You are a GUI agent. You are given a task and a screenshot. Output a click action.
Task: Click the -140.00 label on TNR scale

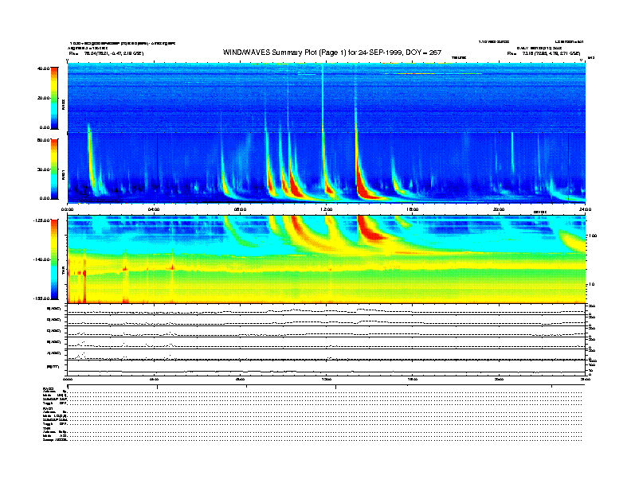pyautogui.click(x=42, y=259)
